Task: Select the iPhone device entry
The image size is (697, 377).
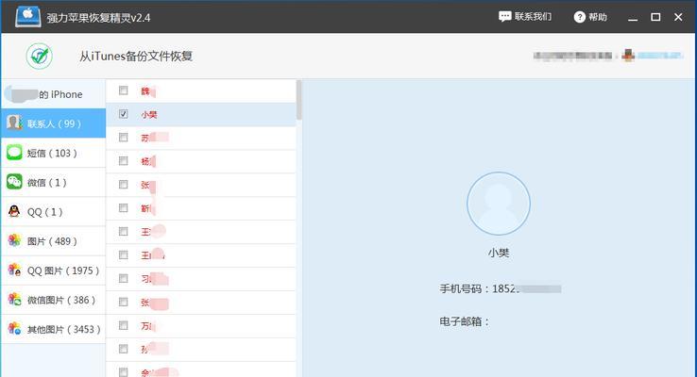Action: pos(53,94)
